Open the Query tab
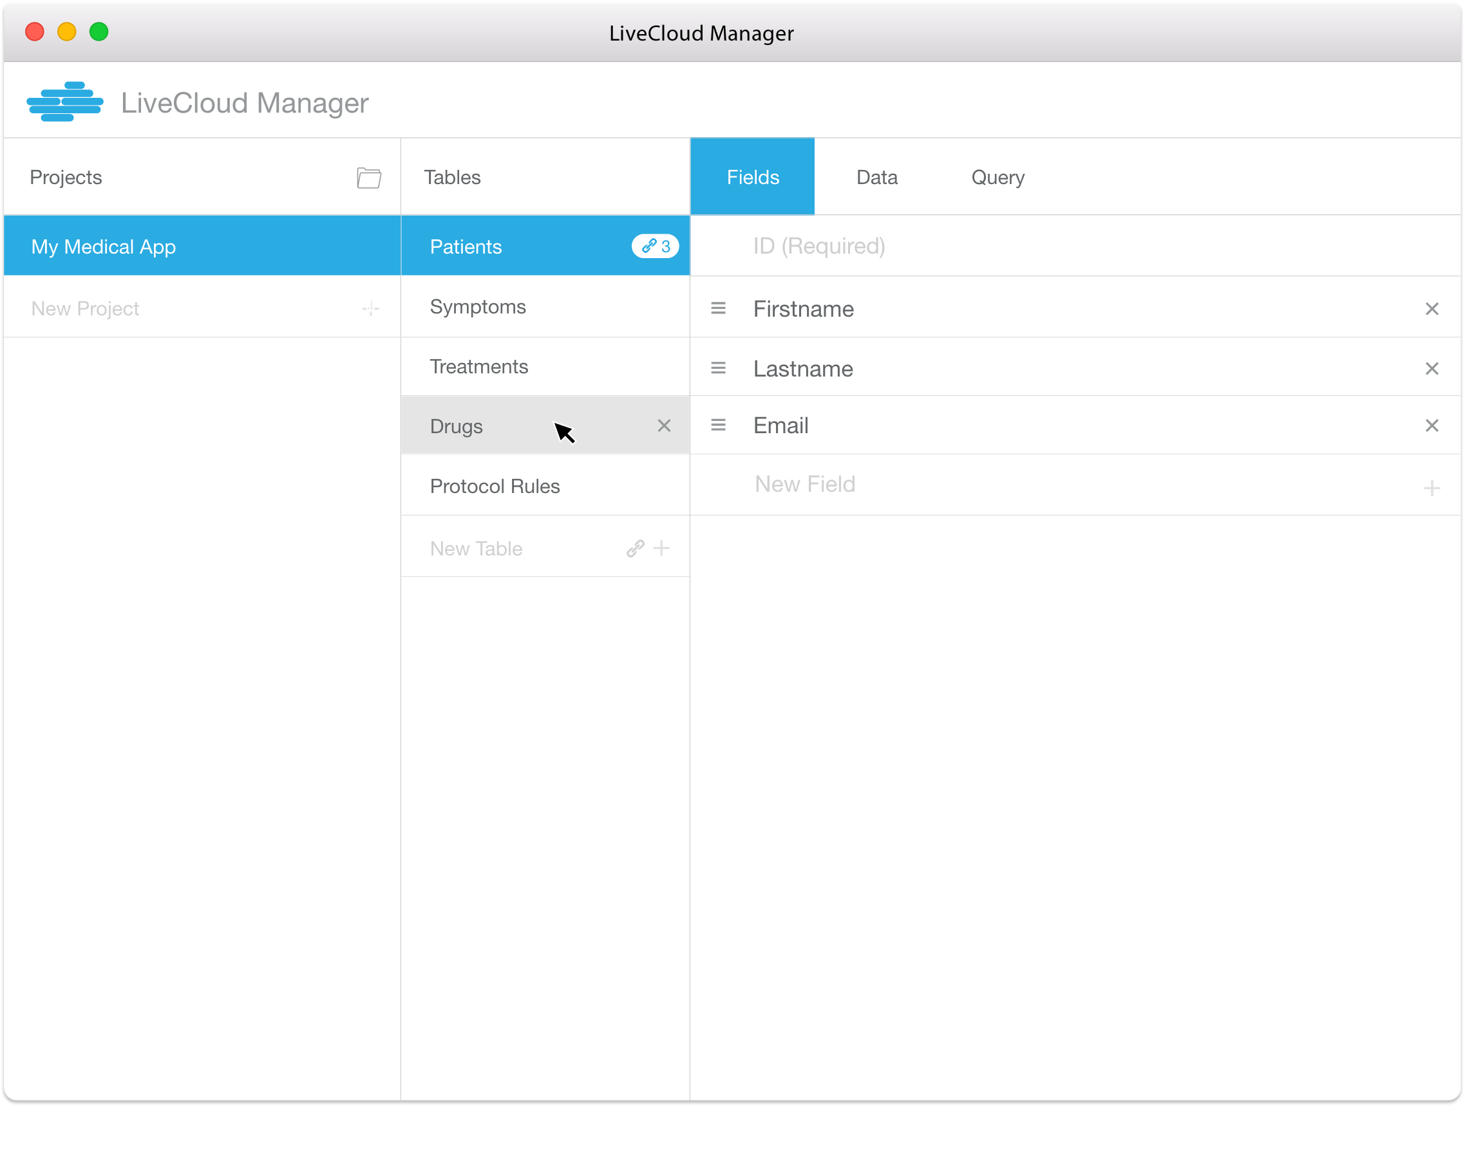The image size is (1465, 1156). tap(997, 176)
